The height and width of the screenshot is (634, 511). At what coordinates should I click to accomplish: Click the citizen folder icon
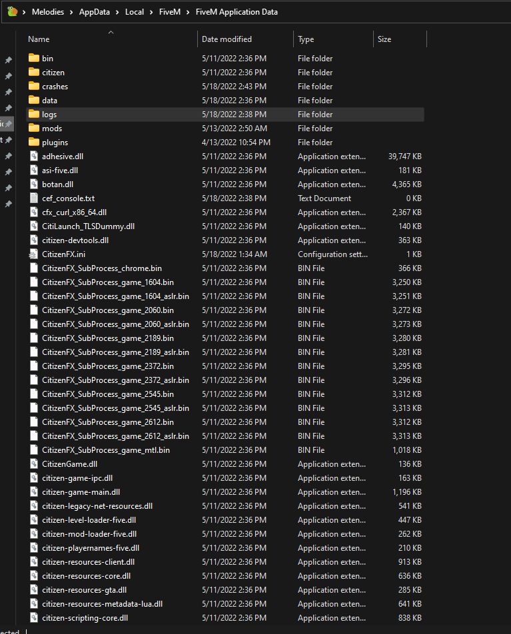(x=34, y=73)
